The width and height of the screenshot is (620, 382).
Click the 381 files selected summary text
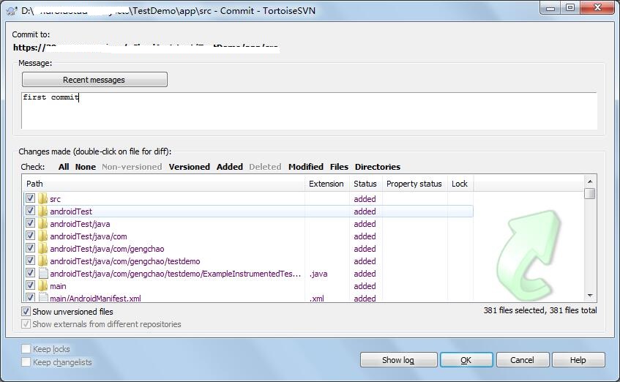tap(540, 310)
